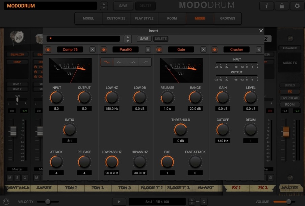The height and width of the screenshot is (206, 305).
Task: Select the first mid peak EQ band icon
Action: coord(120,62)
